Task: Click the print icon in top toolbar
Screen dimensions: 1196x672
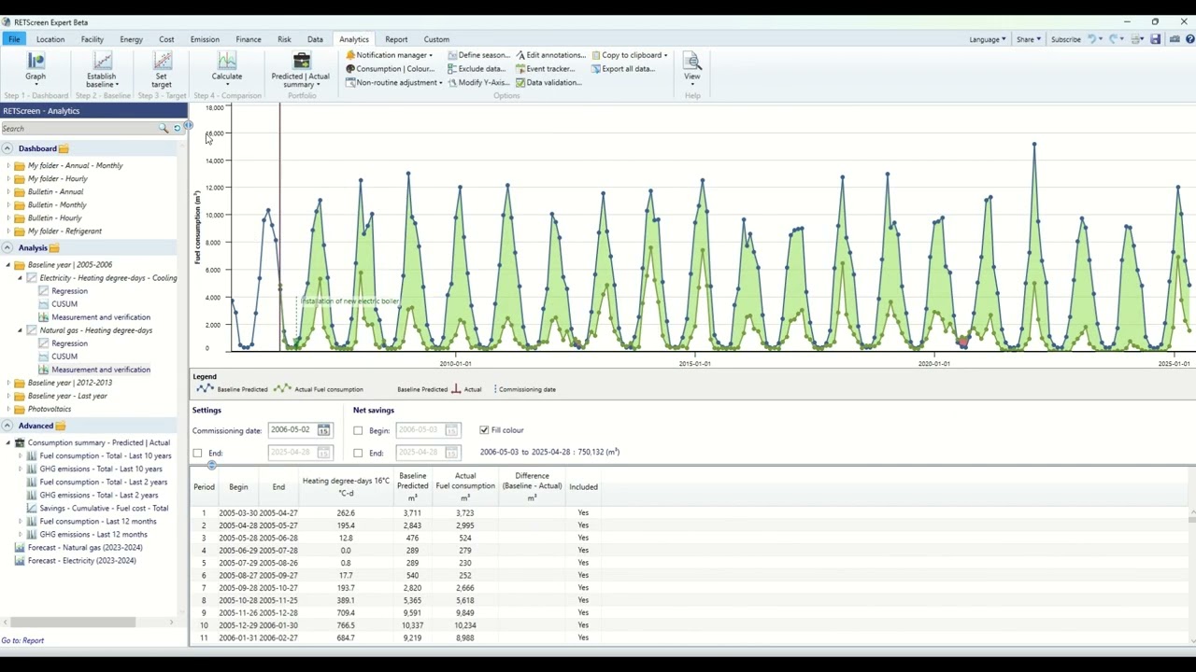Action: pos(1137,39)
